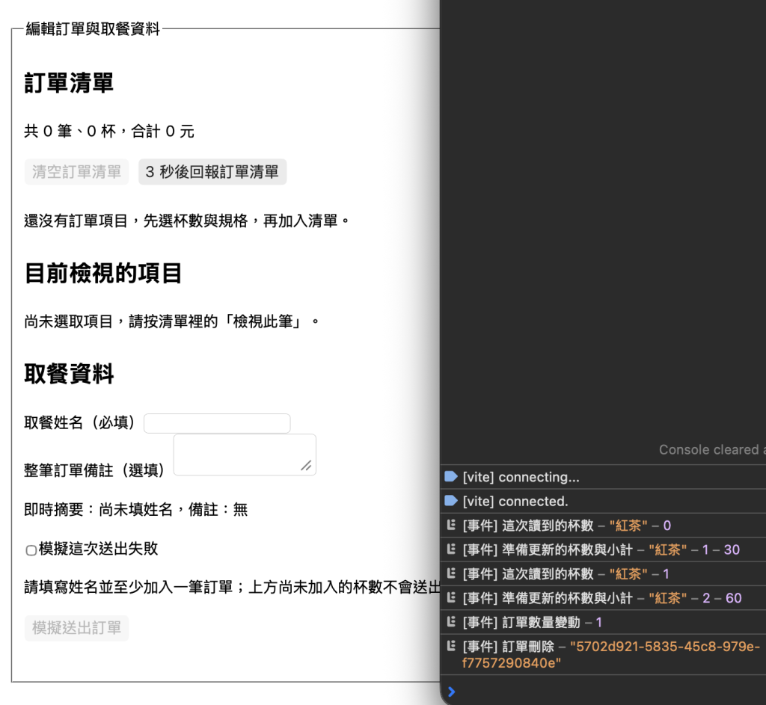Click icon beside 準備更新 紅茶 1 – 30 log
This screenshot has height=705, width=766.
(451, 549)
